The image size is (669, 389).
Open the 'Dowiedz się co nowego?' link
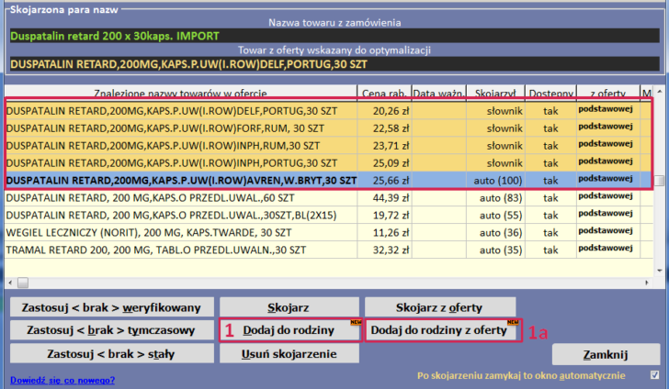pos(62,379)
